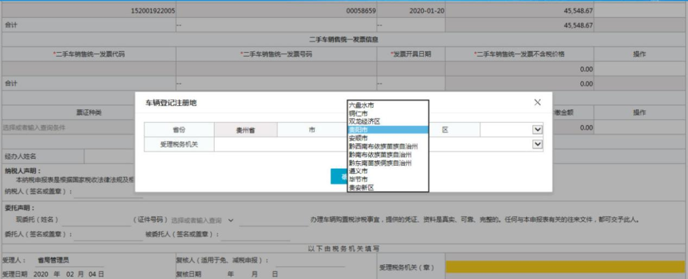Click the 经办人姓名 input field
Image resolution: width=688 pixels, height=279 pixels.
click(110, 156)
